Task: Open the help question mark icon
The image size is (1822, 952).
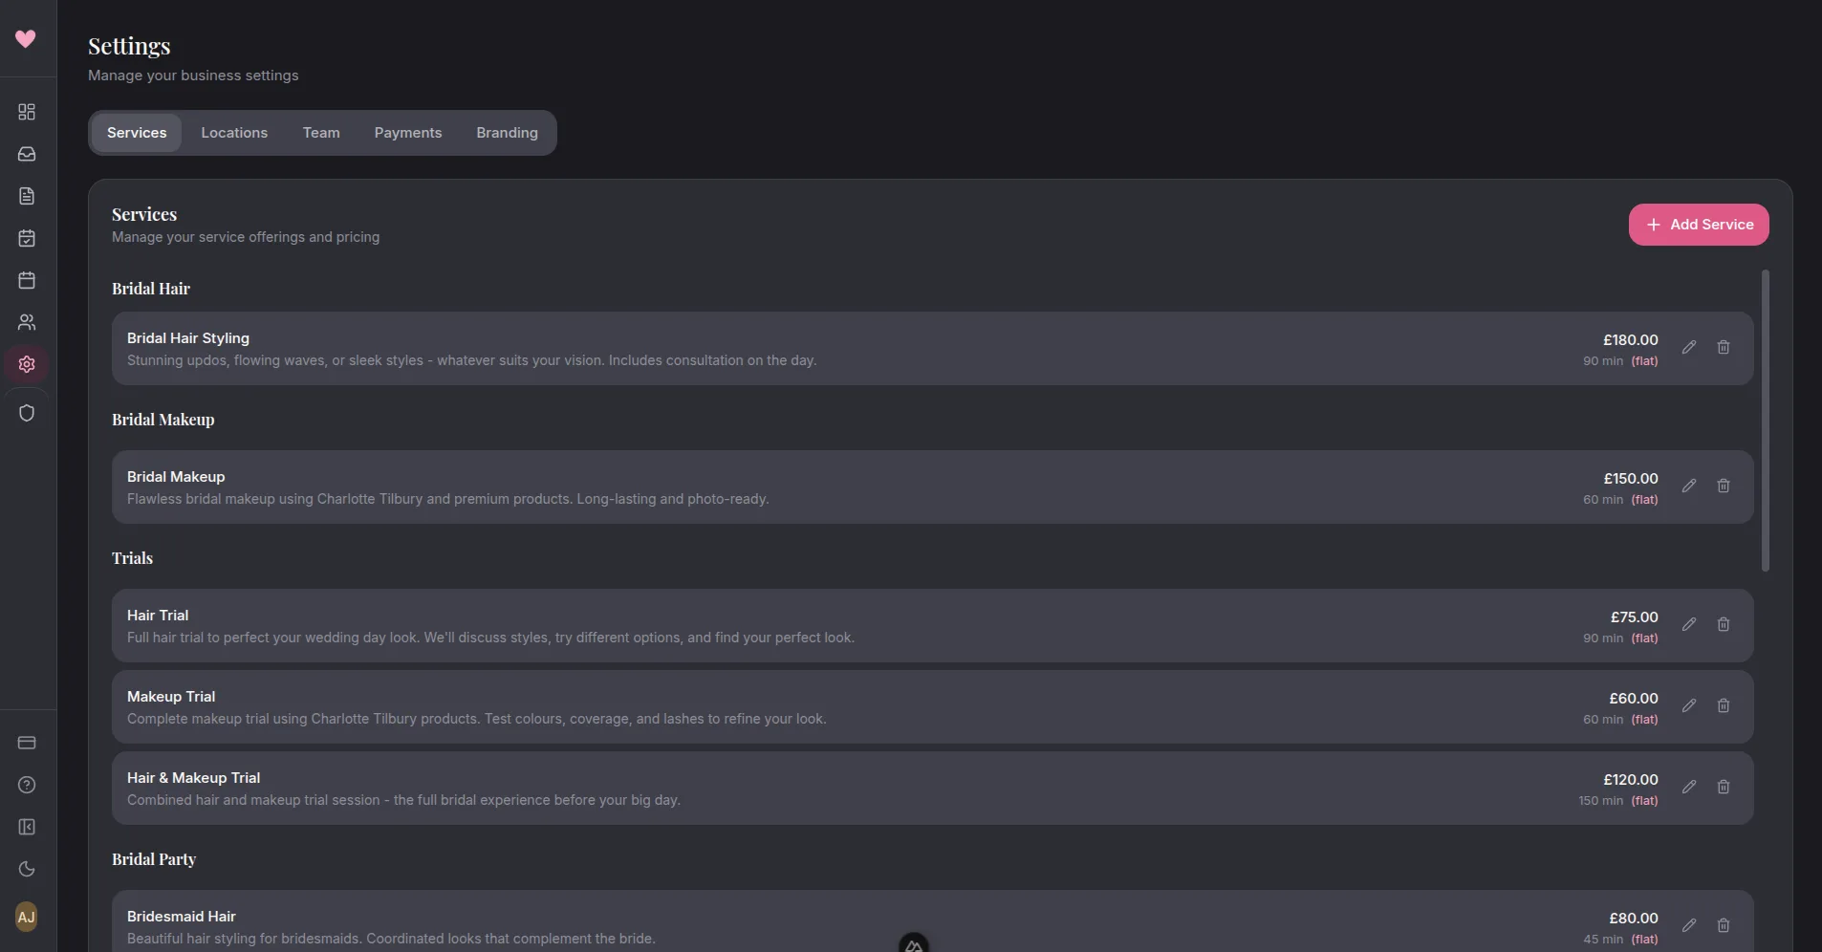Action: tap(27, 785)
